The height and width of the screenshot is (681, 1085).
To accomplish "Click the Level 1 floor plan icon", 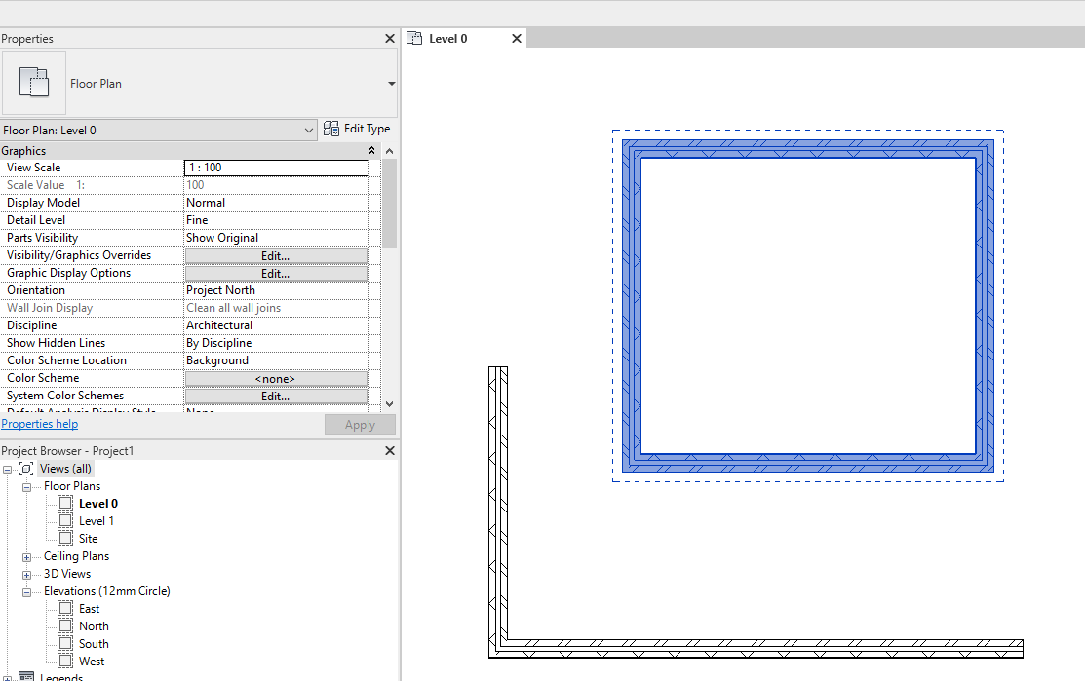I will [x=64, y=520].
